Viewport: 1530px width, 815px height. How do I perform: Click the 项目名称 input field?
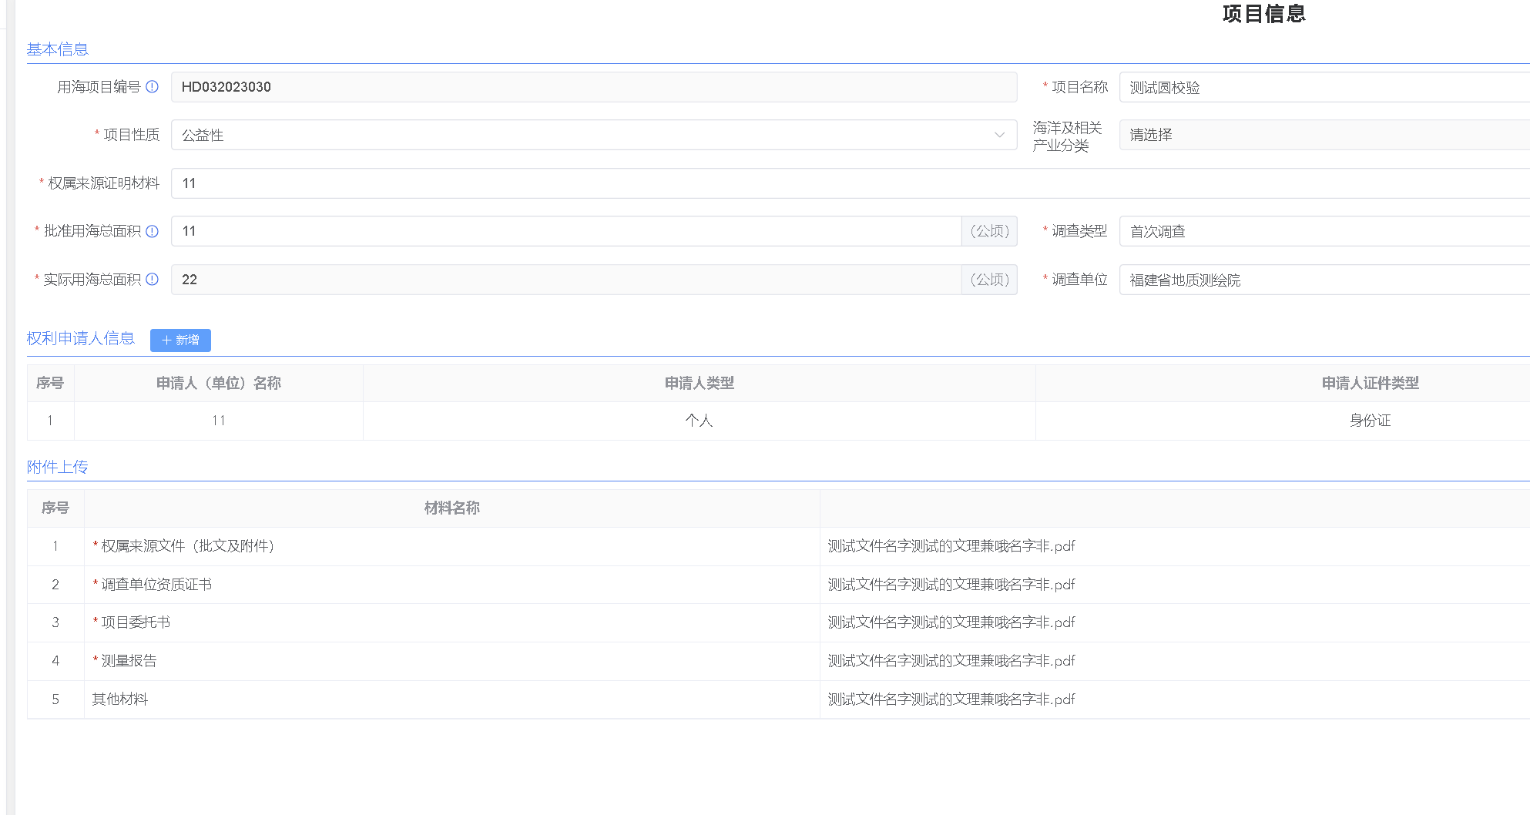coord(1324,87)
